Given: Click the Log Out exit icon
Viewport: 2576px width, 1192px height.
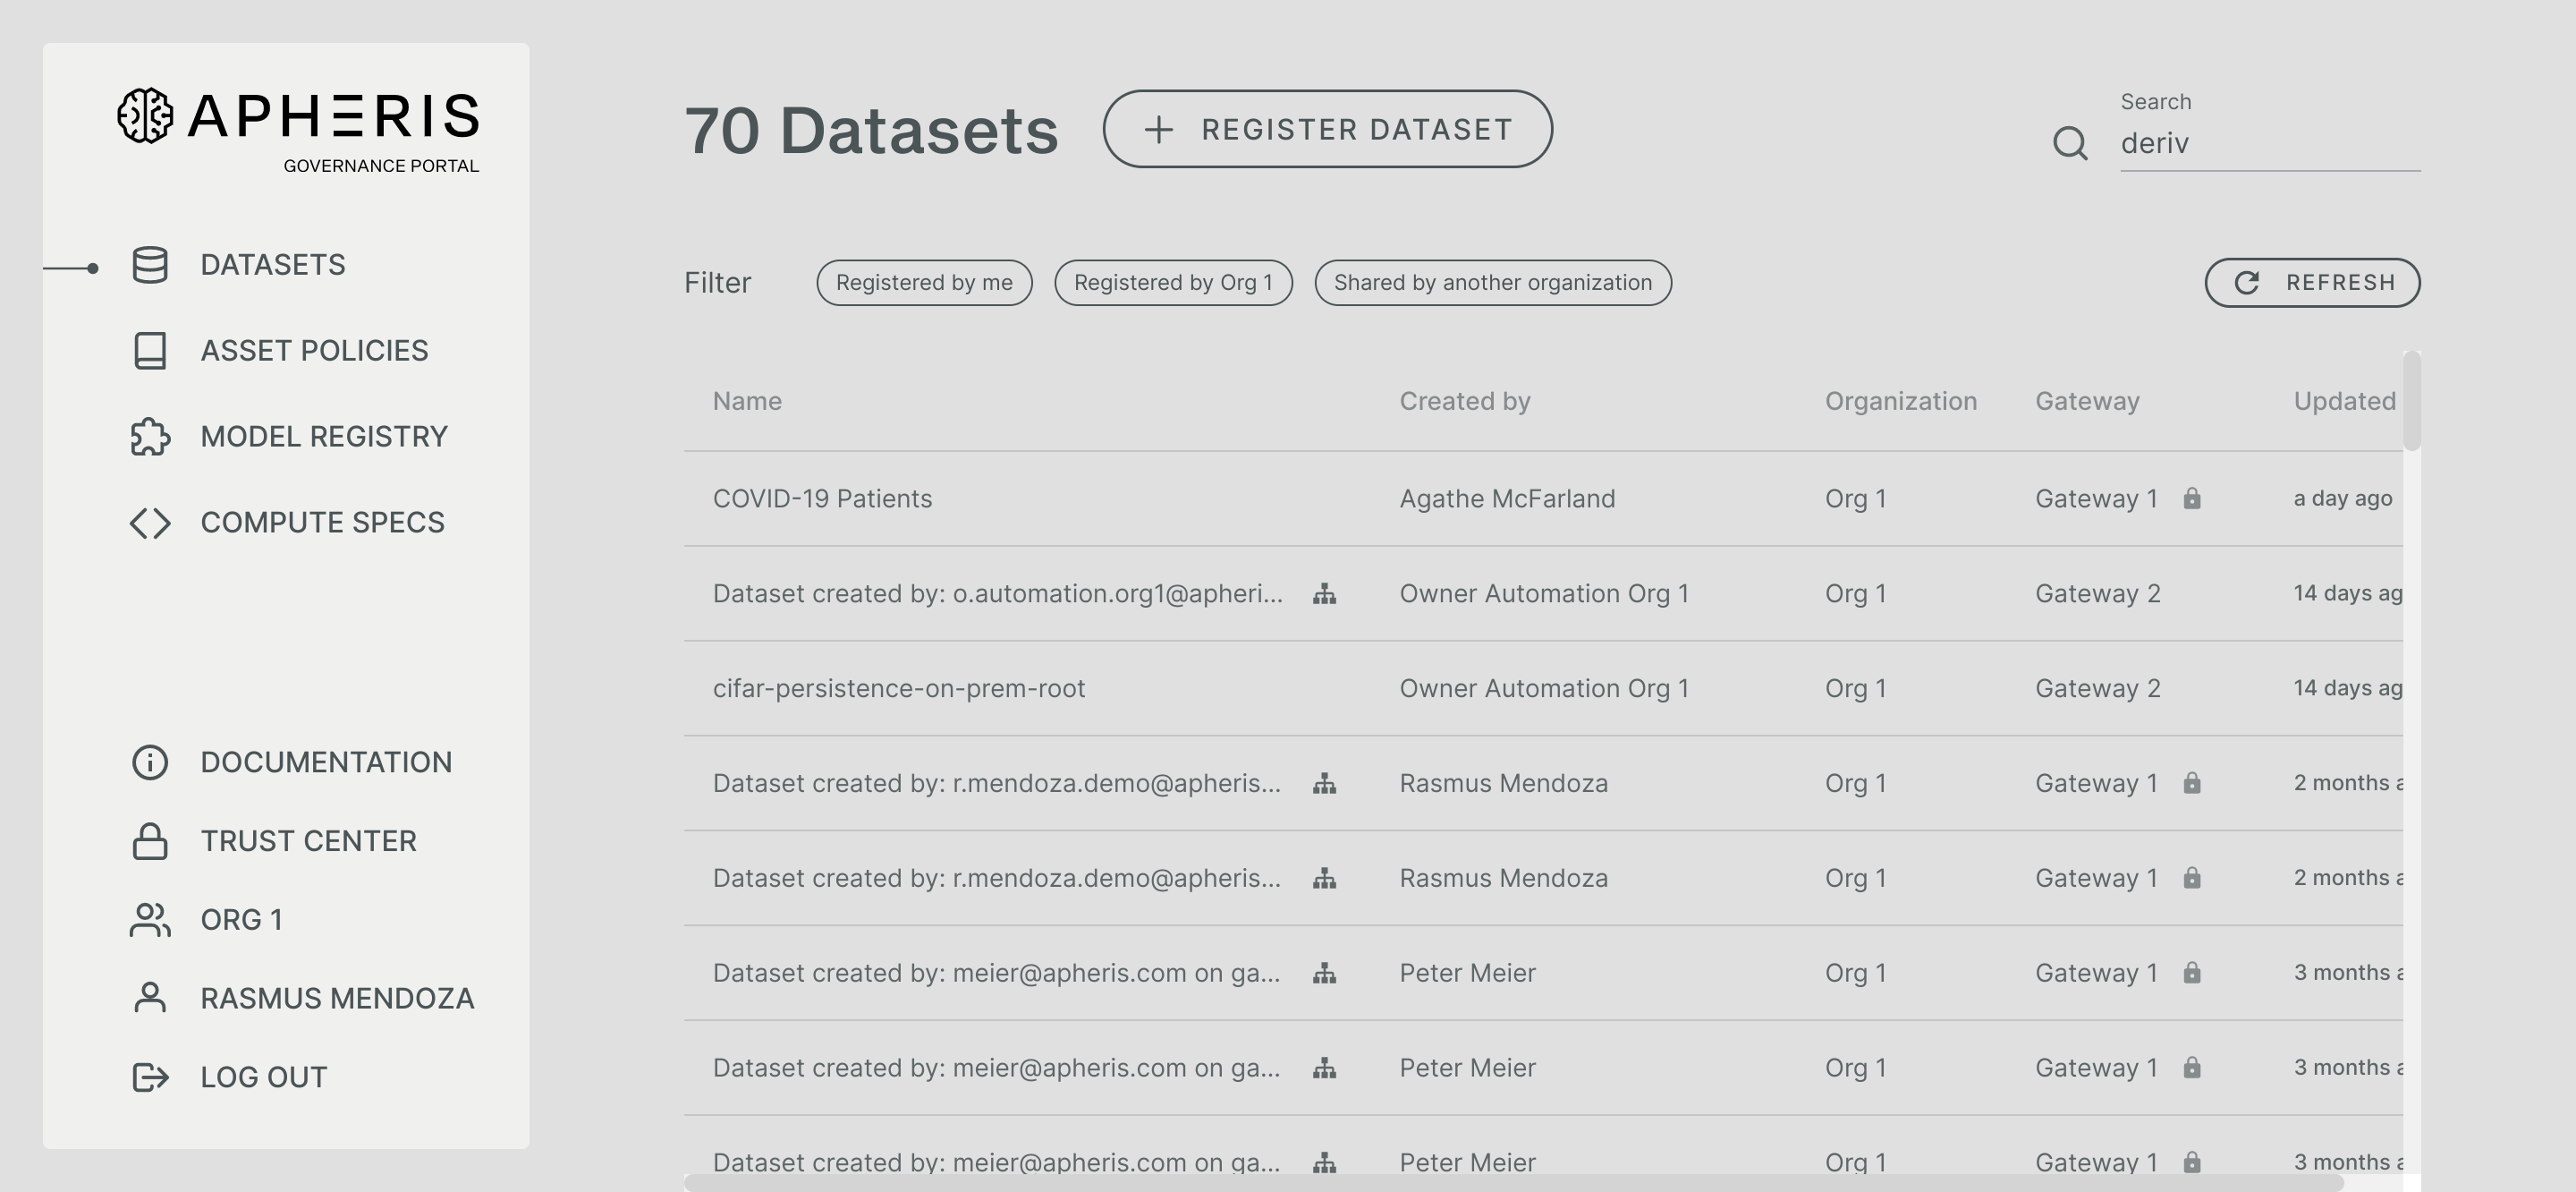Looking at the screenshot, I should click(x=150, y=1078).
